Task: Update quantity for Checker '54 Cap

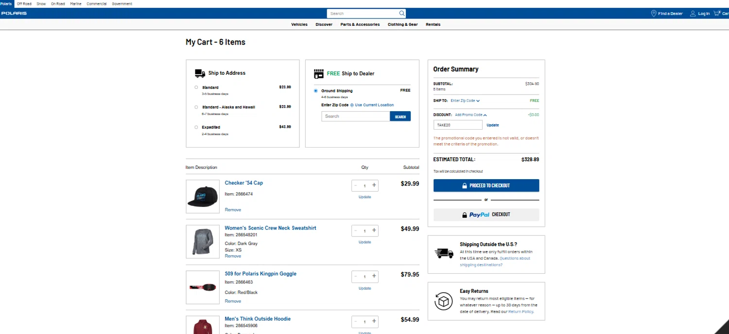Action: coord(364,197)
